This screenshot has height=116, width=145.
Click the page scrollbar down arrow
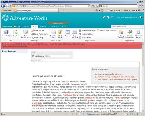[x=143, y=111]
